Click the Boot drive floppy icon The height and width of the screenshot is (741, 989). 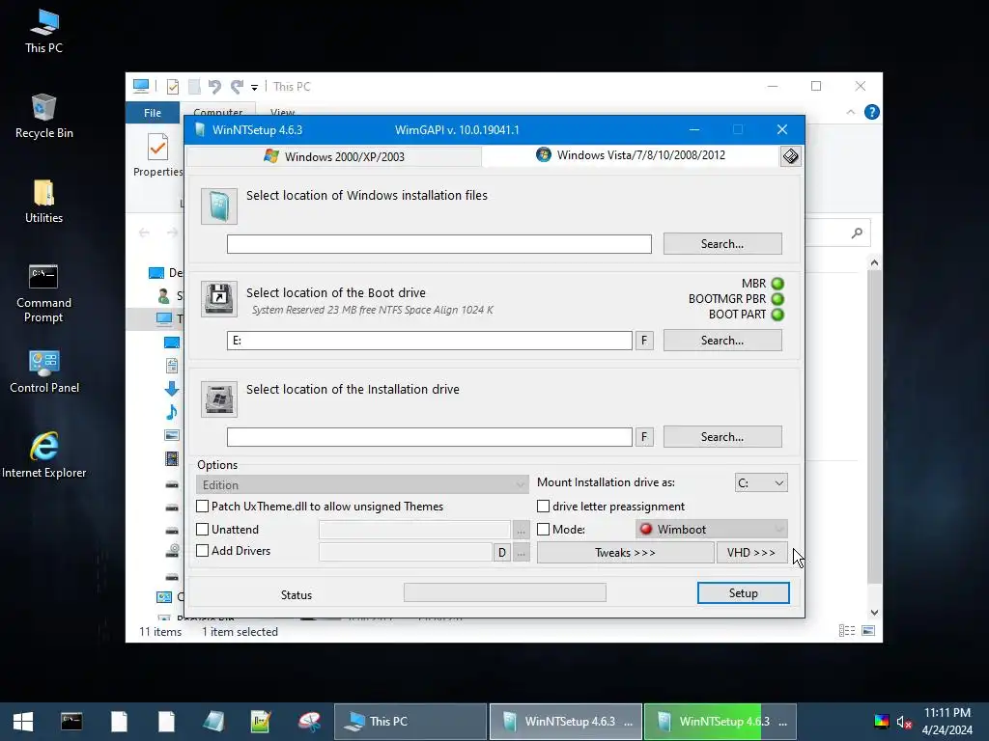pos(219,299)
